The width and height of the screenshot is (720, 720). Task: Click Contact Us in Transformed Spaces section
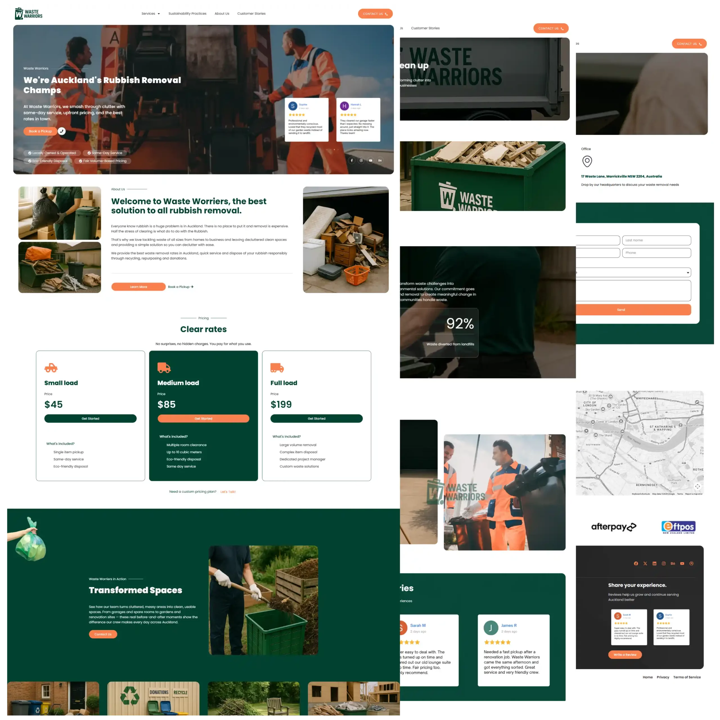click(103, 634)
